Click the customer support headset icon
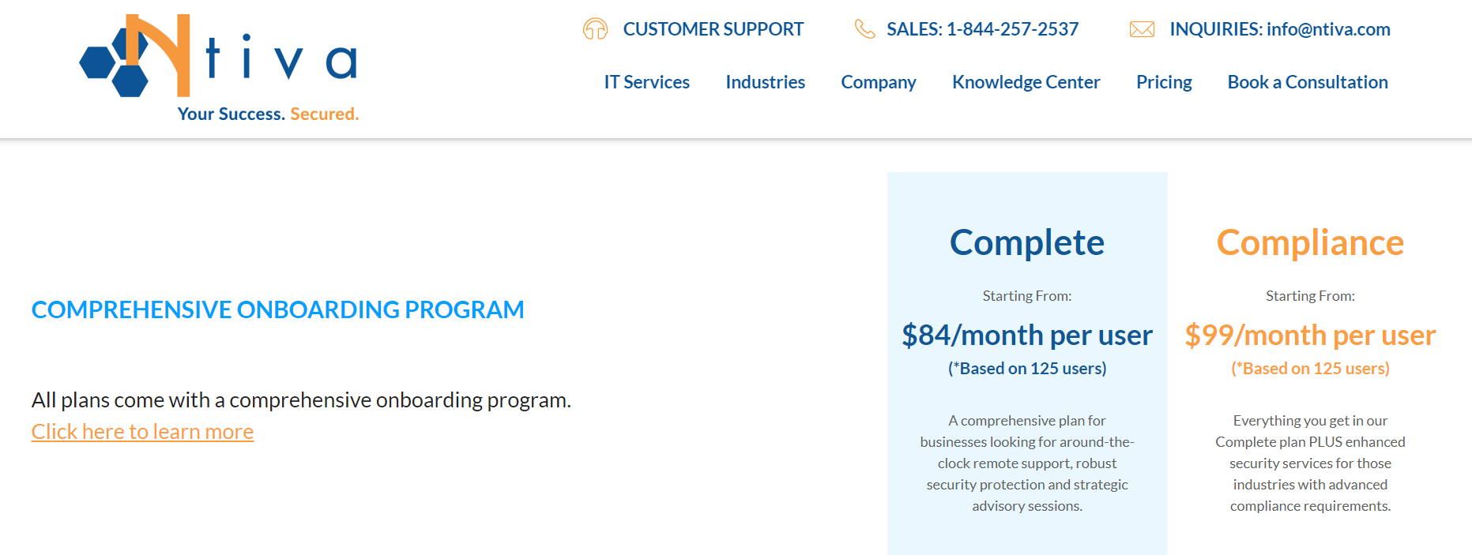The width and height of the screenshot is (1472, 555). point(595,29)
